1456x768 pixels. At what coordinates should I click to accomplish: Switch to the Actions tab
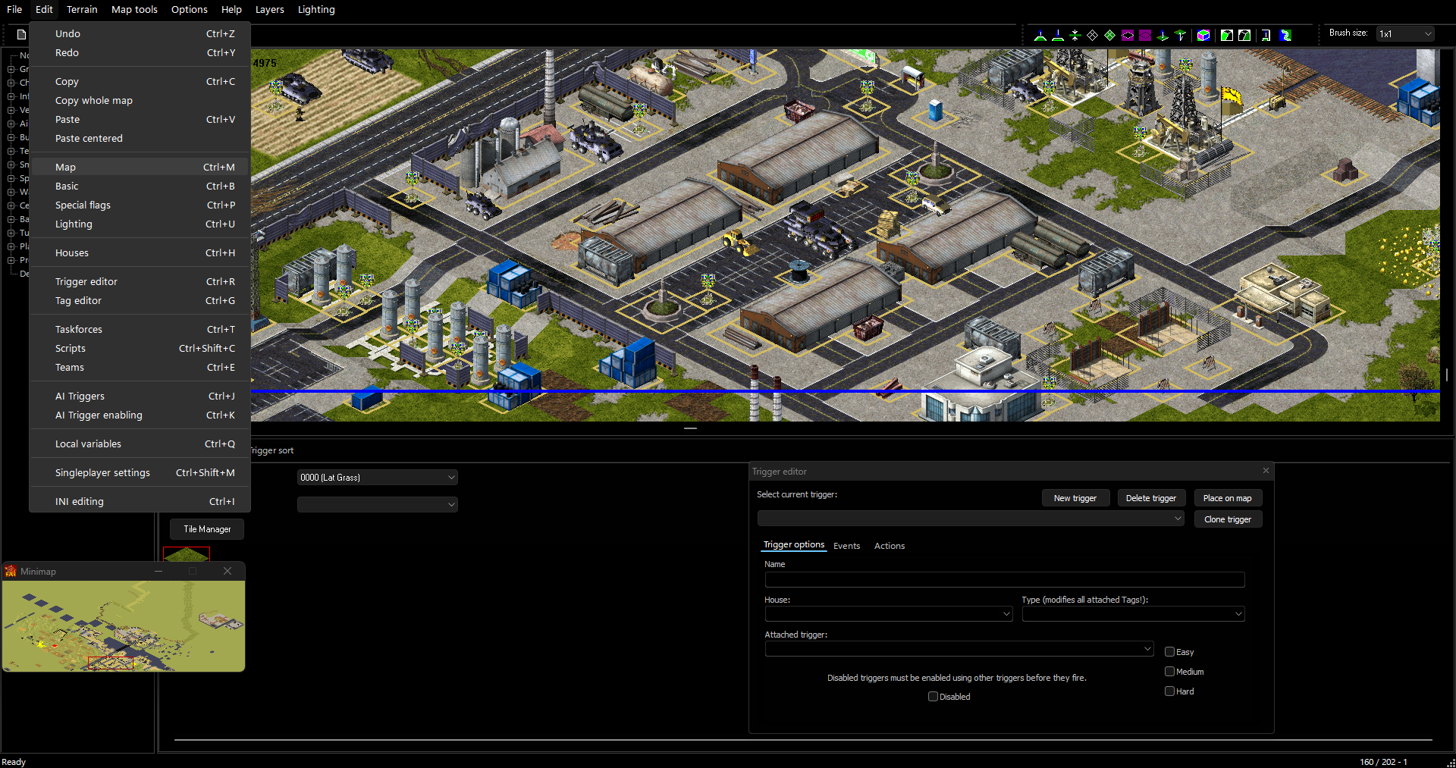pyautogui.click(x=889, y=546)
